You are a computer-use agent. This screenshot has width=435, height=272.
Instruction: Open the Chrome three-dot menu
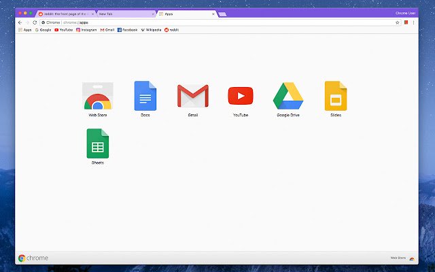pyautogui.click(x=413, y=22)
